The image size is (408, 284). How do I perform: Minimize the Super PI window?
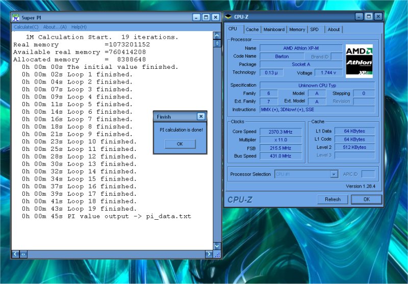(x=196, y=17)
